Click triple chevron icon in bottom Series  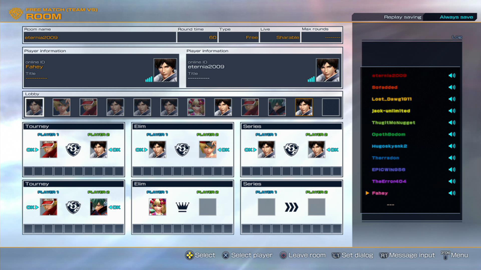tap(292, 207)
